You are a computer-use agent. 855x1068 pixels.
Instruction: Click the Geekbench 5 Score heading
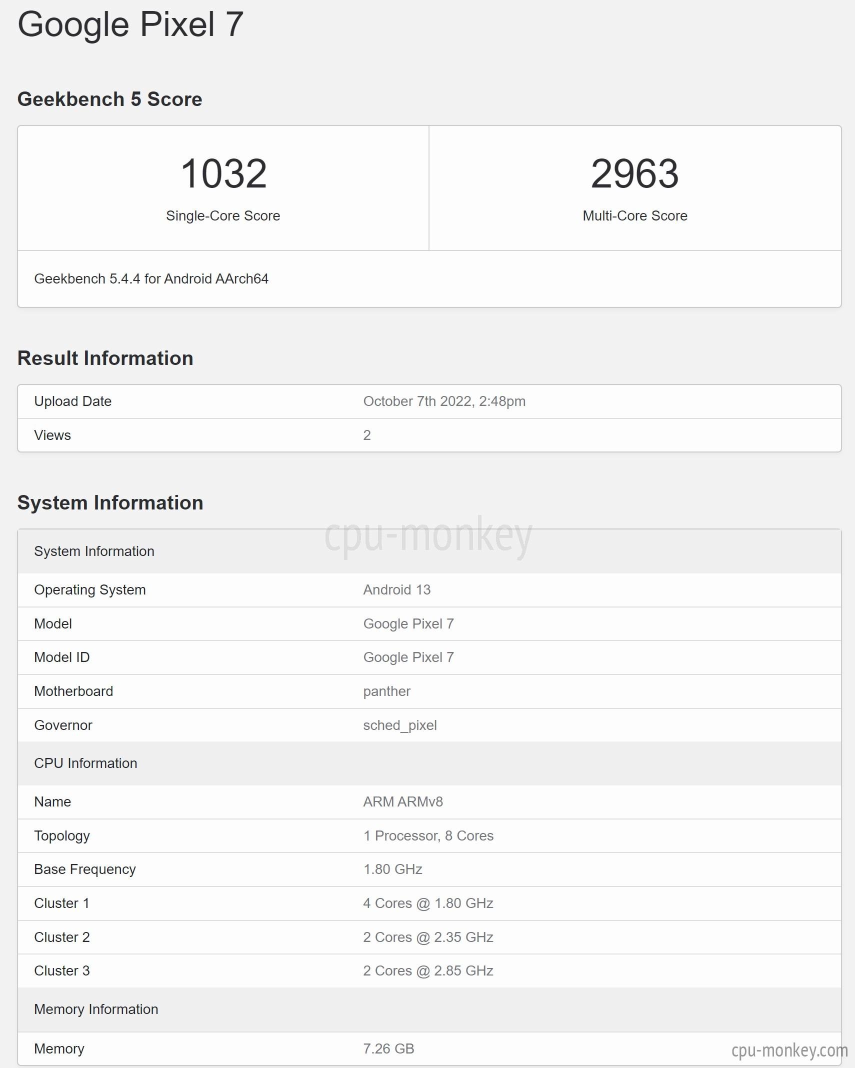coord(110,99)
